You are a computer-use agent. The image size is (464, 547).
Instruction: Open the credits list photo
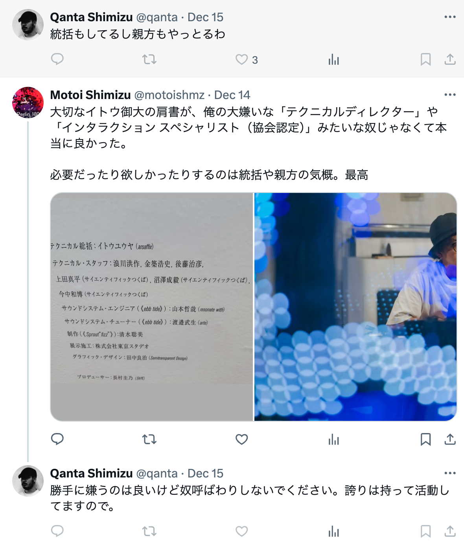[x=152, y=307]
